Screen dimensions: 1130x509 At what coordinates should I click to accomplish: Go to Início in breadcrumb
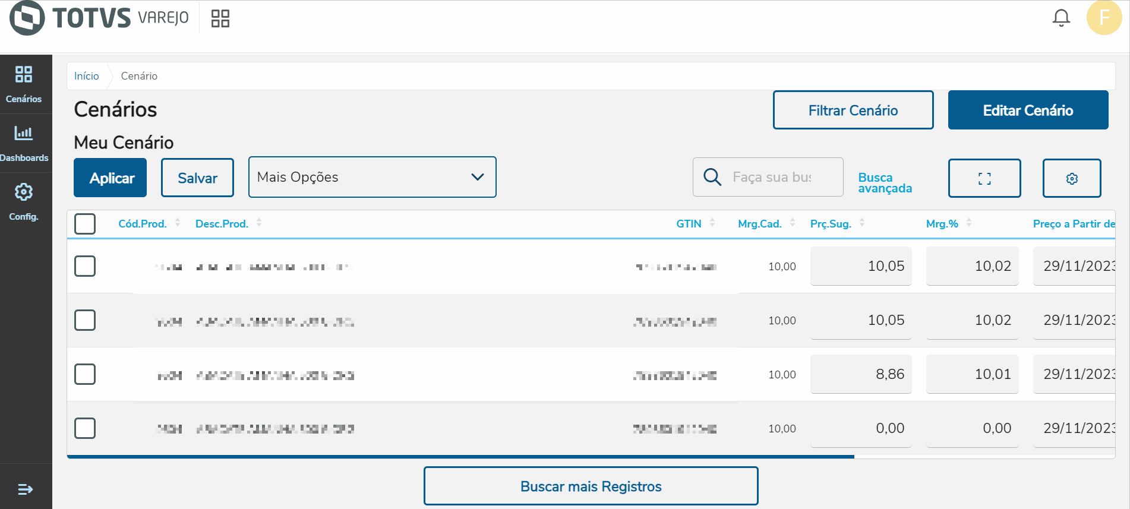click(x=86, y=76)
